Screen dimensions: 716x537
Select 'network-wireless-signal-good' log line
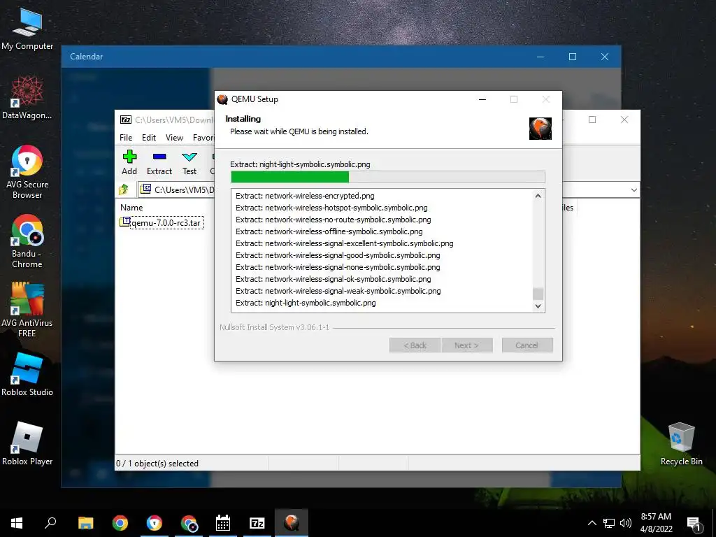(x=338, y=255)
